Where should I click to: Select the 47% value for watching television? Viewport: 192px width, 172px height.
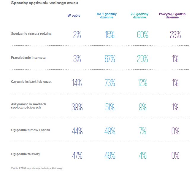pos(77,155)
